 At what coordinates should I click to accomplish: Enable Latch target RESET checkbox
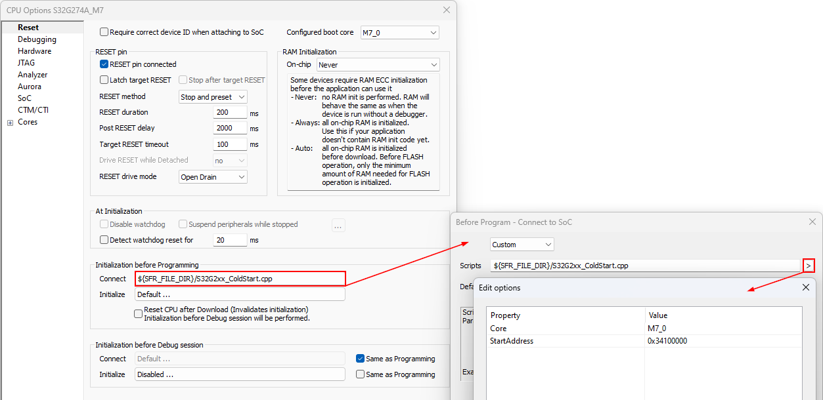click(104, 80)
